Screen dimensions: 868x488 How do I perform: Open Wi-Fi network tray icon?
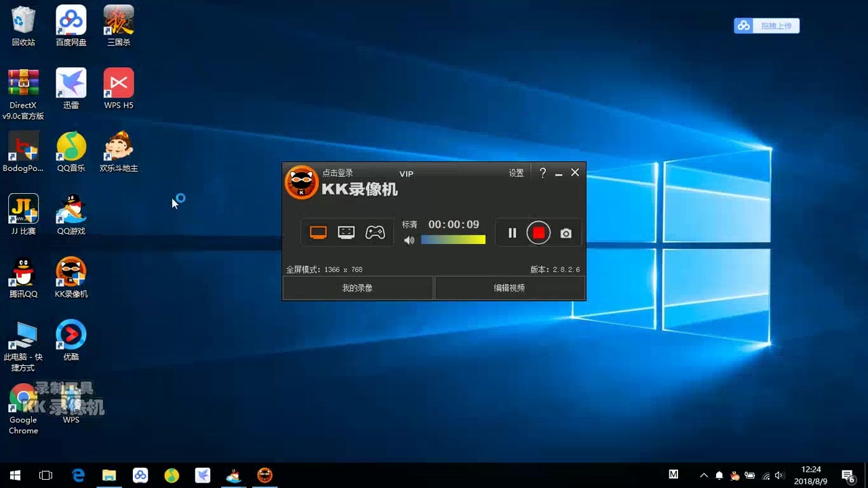(x=766, y=476)
